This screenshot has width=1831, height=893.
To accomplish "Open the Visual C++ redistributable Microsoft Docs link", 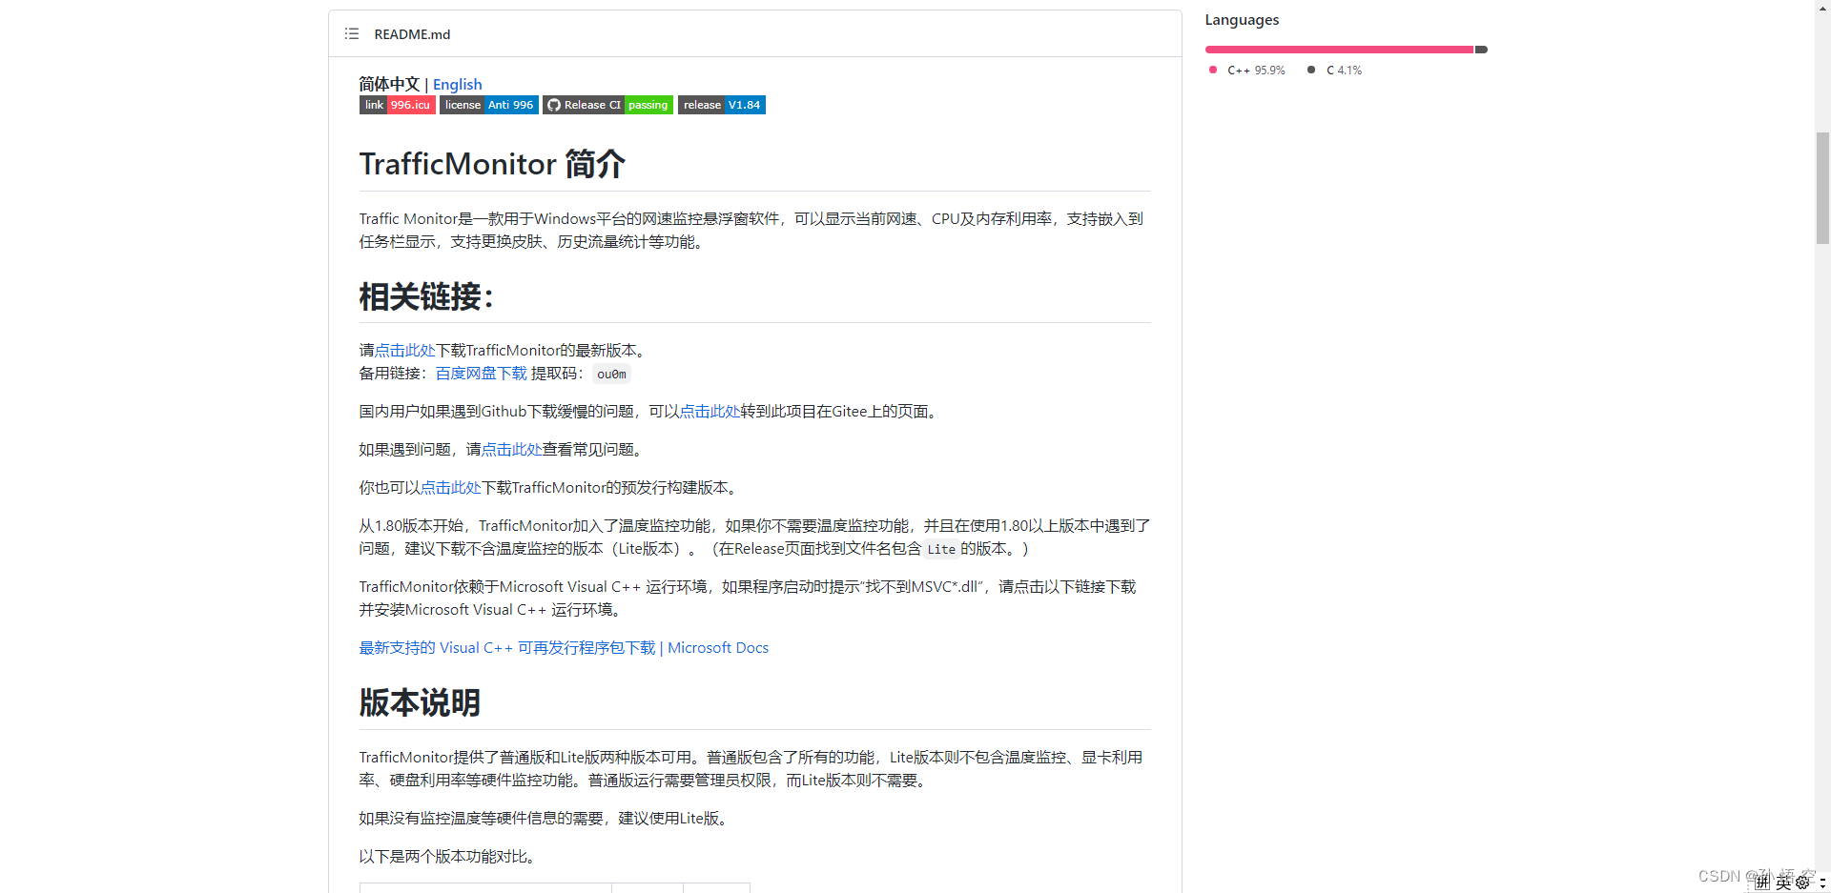I will (x=564, y=648).
